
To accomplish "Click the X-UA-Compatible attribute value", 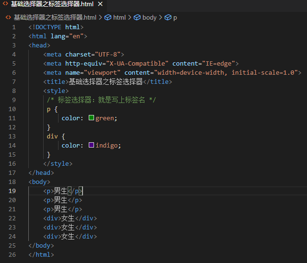I will tap(137, 64).
